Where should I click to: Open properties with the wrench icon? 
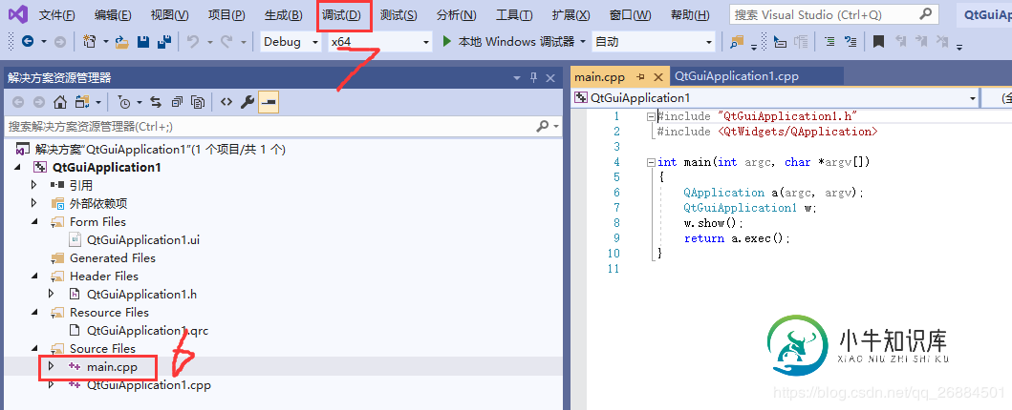pyautogui.click(x=247, y=102)
